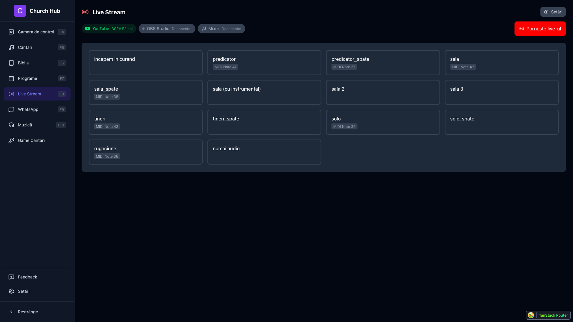
Task: Toggle the OBS Studio connection badge
Action: [167, 29]
